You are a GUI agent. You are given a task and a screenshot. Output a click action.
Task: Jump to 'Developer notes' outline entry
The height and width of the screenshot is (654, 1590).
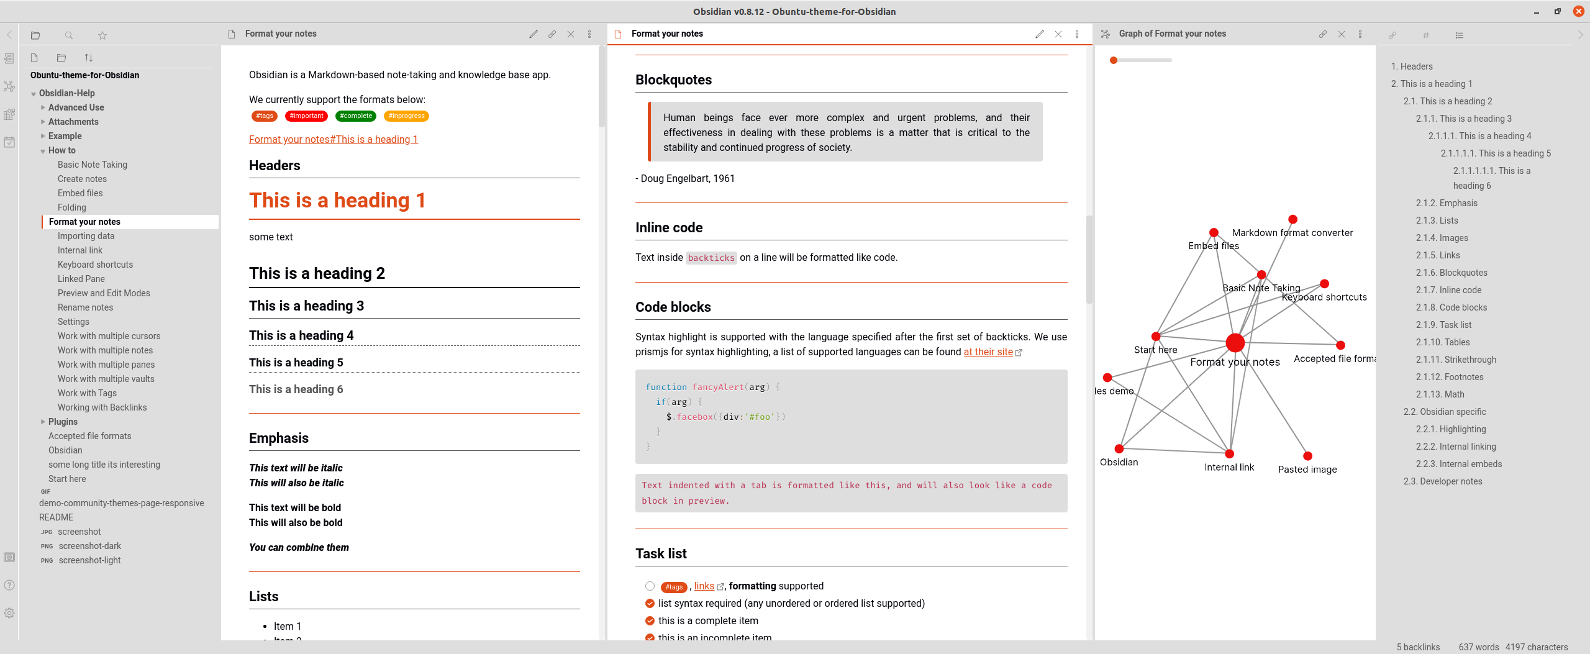point(1443,481)
